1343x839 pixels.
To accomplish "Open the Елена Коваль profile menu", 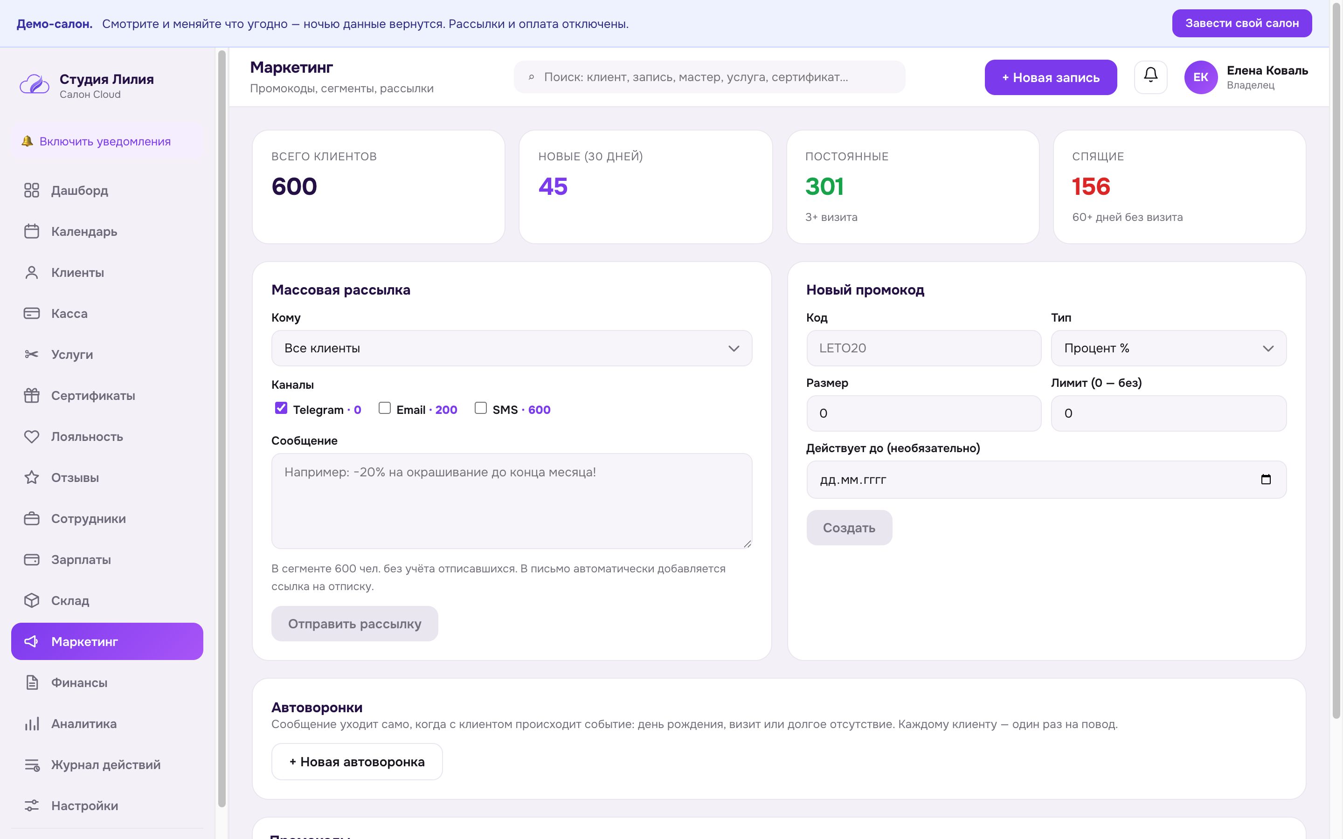I will coord(1246,77).
